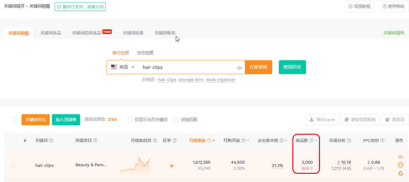The width and height of the screenshot is (409, 182).
Task: Sort by 商品数 using its arrow
Action: click(x=316, y=141)
